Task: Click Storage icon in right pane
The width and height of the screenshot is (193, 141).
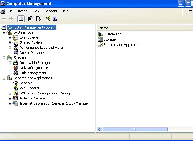Action: tap(101, 39)
